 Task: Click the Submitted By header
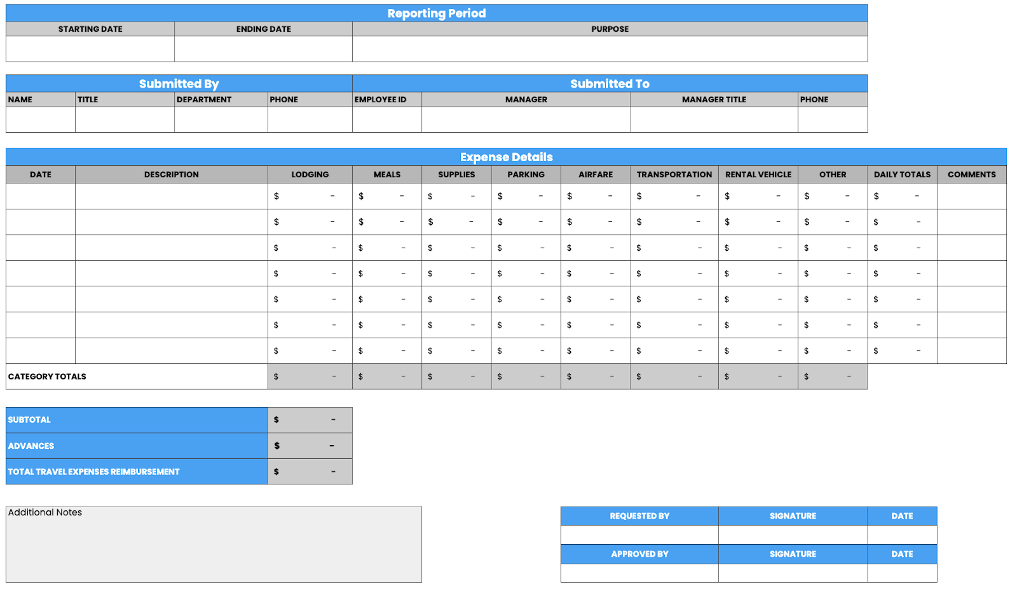[x=179, y=84]
